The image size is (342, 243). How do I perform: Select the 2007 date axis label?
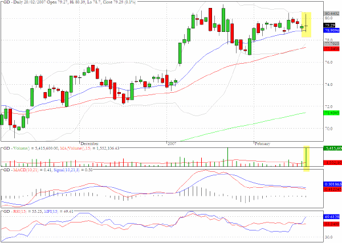172,144
